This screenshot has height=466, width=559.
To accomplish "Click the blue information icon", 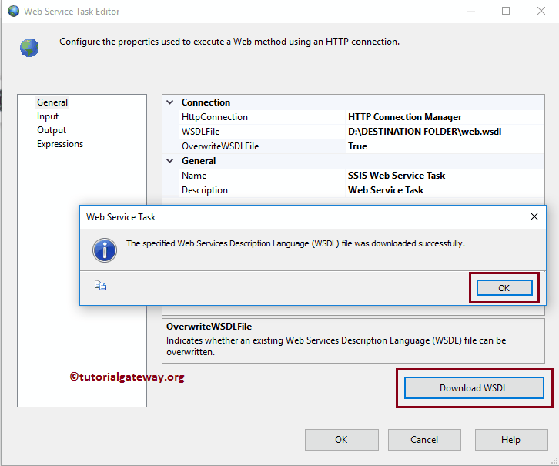I will pos(104,249).
